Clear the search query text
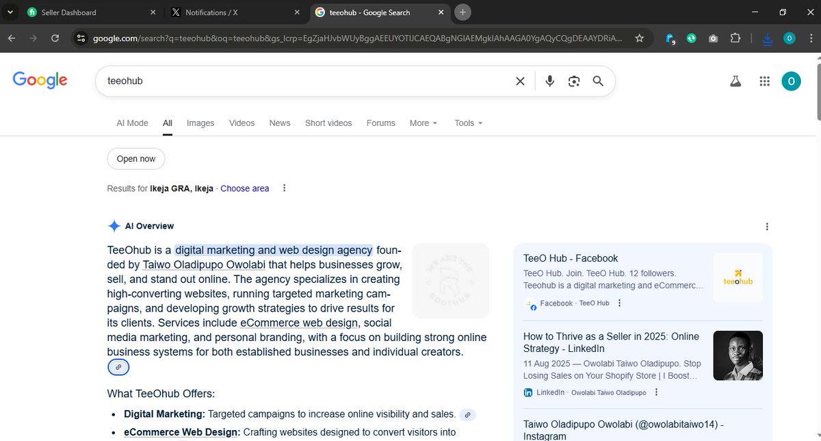This screenshot has height=441, width=821. 520,81
